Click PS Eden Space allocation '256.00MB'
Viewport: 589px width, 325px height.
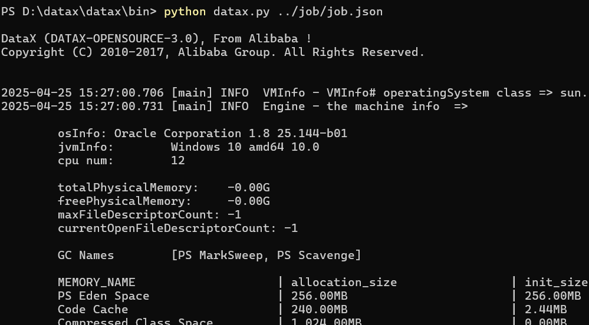pyautogui.click(x=320, y=296)
